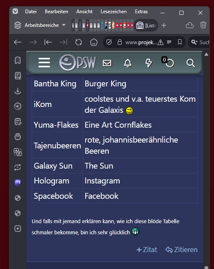Select the 'Yuma-Flakes' cell
Viewport: 214px width, 269px height.
[58, 125]
